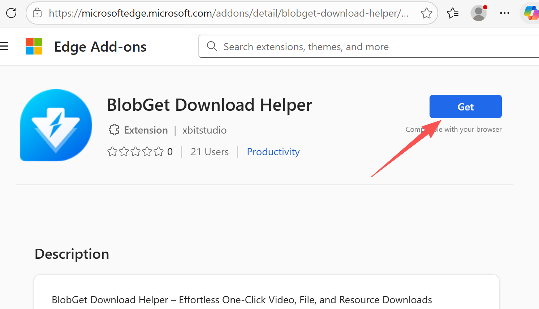Click the Extension puzzle-piece icon

[114, 130]
